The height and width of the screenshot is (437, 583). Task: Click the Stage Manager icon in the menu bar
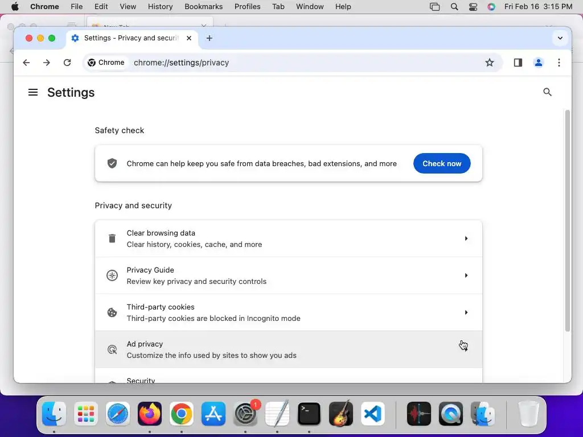point(434,6)
